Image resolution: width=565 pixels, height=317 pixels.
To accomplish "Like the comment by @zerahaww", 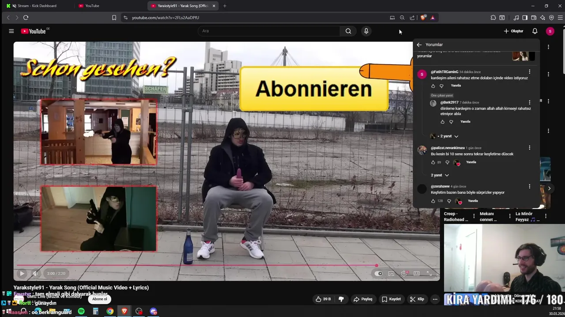I will pyautogui.click(x=433, y=201).
